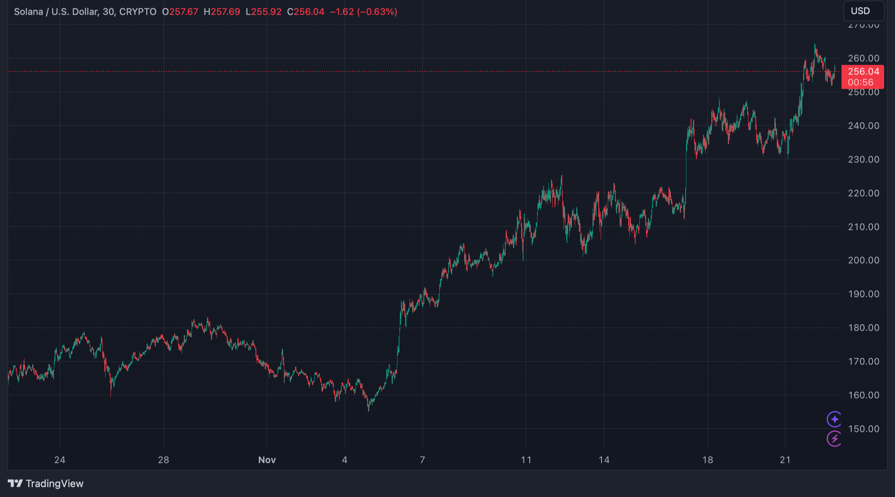Click the Solana / U.S. Dollar title
The height and width of the screenshot is (497, 895).
57,12
